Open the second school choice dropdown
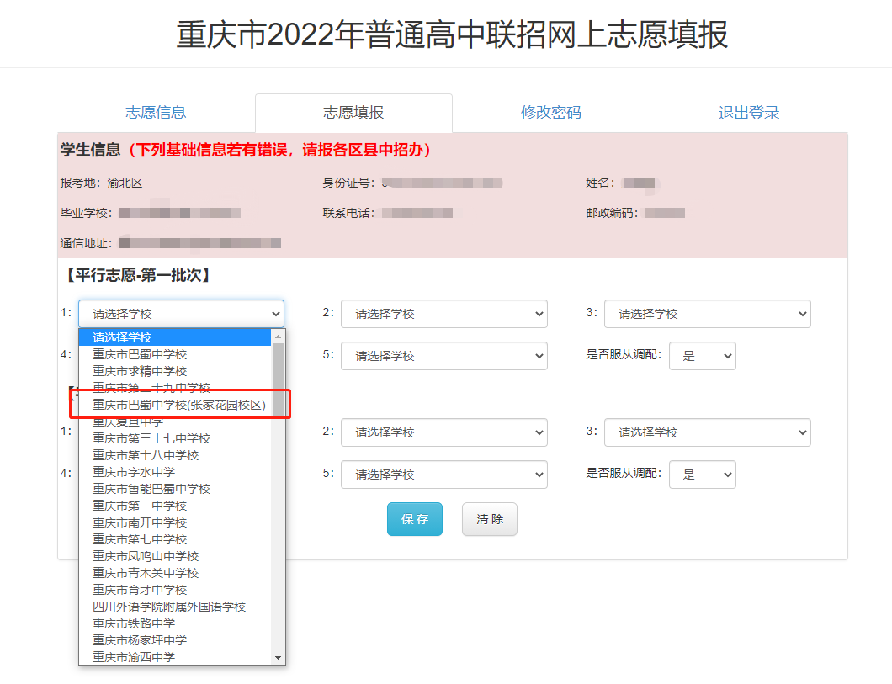Image resolution: width=892 pixels, height=684 pixels. (x=443, y=313)
